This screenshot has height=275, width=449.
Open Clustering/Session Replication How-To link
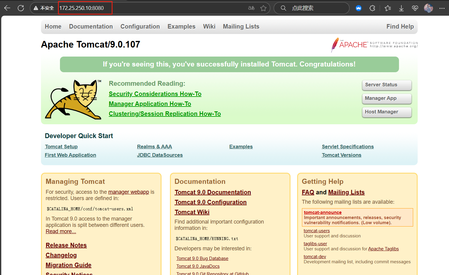point(165,114)
